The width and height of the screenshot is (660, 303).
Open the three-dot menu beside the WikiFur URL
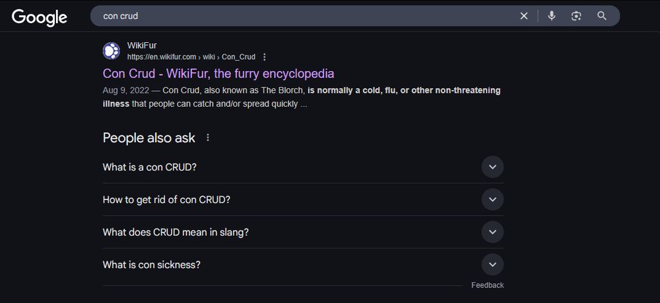click(265, 57)
